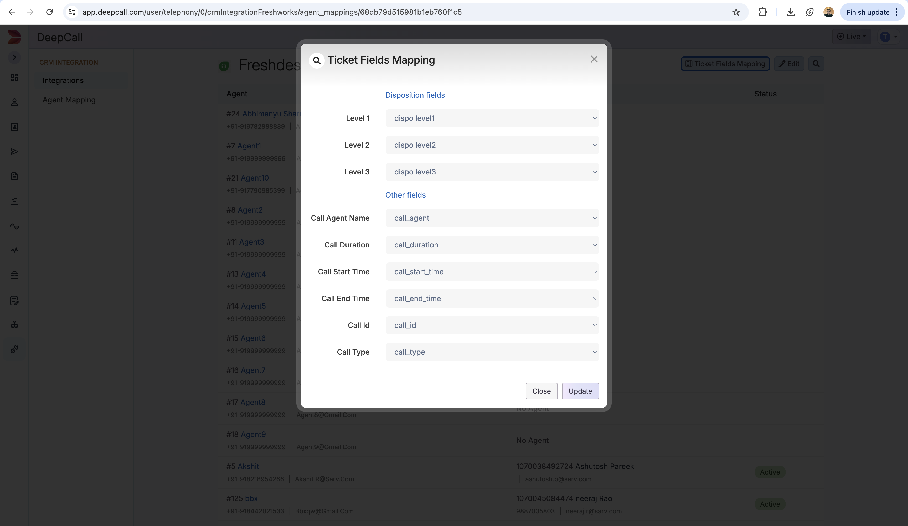This screenshot has height=526, width=908.
Task: Open Call Start Time dropdown
Action: pyautogui.click(x=492, y=272)
